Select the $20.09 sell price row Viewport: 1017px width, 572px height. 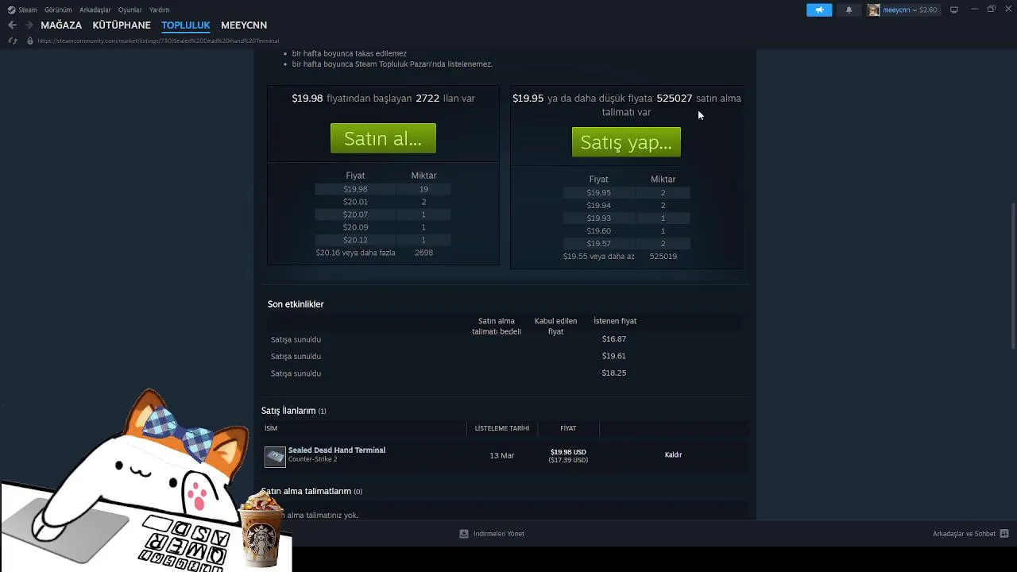(383, 227)
